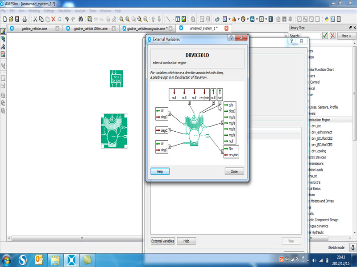Select the ECU for ICE component on canvas
357x267 pixels.
click(116, 79)
